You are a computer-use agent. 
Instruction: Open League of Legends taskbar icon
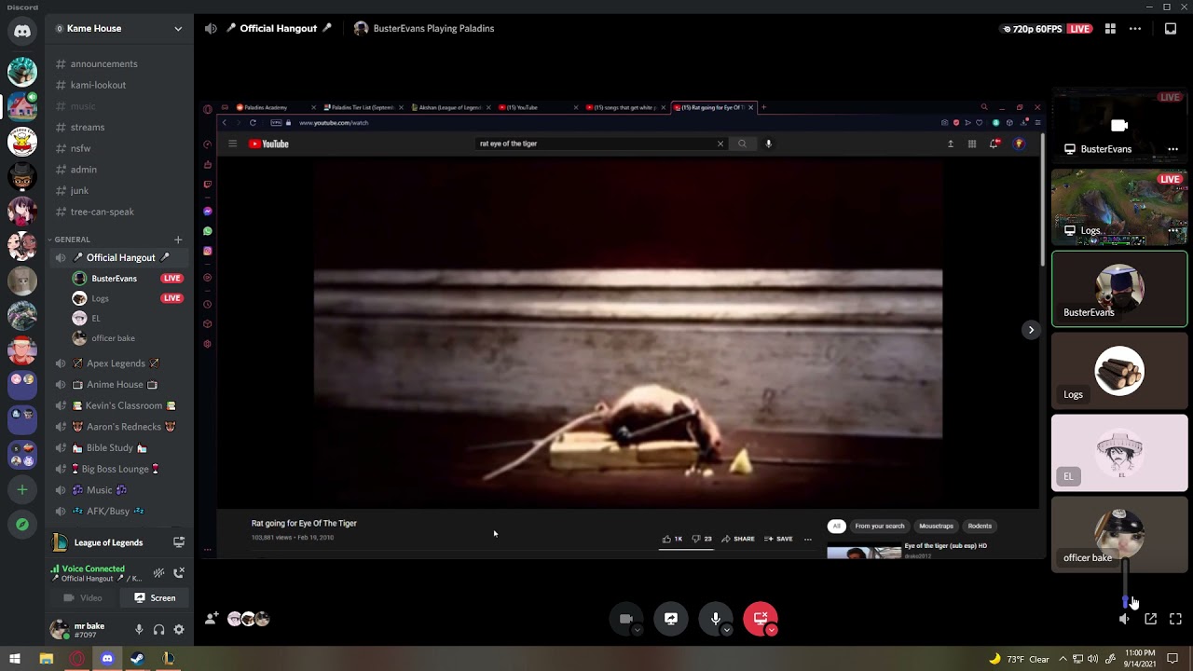[x=168, y=659]
